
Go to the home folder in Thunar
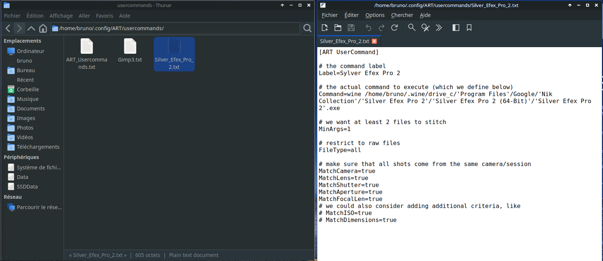(43, 28)
